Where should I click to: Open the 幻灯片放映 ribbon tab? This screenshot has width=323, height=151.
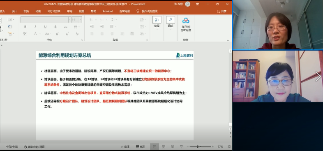click(x=54, y=12)
